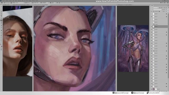
Task: Activate the full illustration window's document tab
Action: pyautogui.click(x=125, y=5)
